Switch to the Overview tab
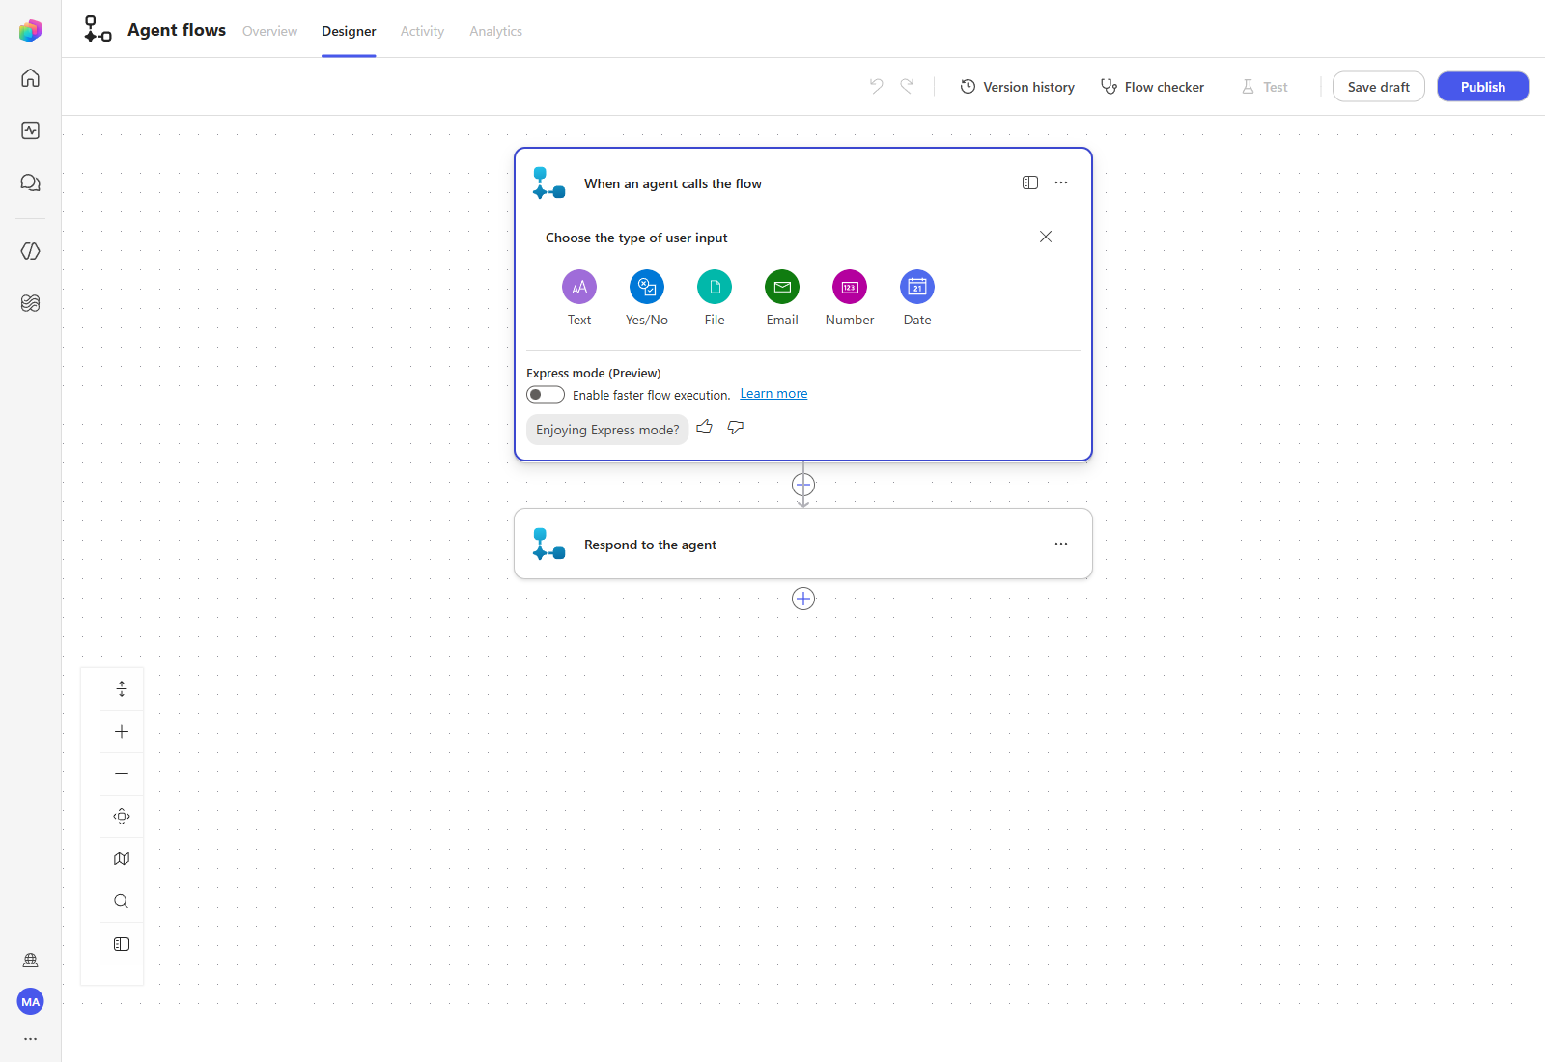 point(269,31)
